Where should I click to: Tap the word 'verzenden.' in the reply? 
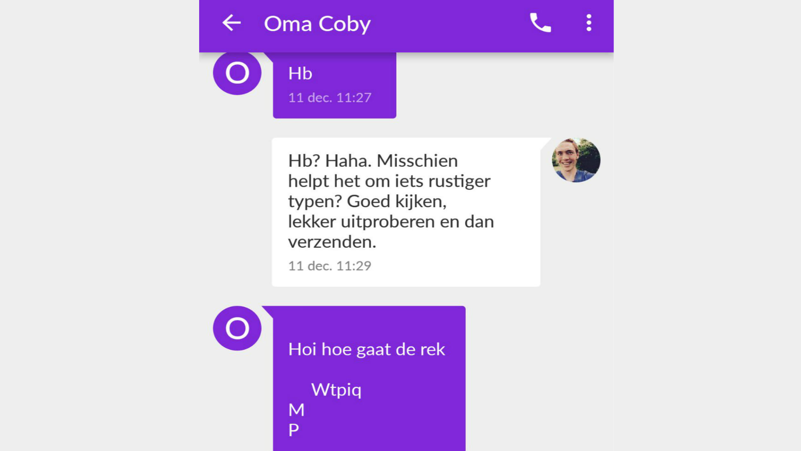click(332, 242)
